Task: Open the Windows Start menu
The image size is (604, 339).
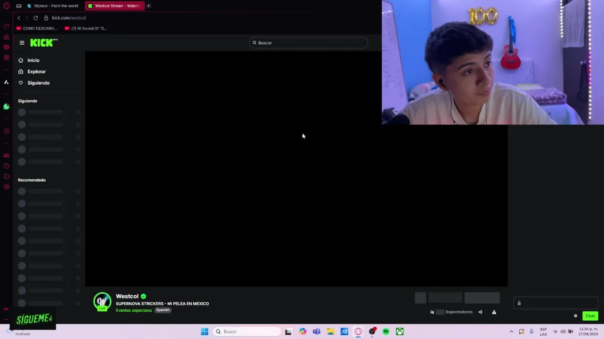Action: (x=204, y=331)
